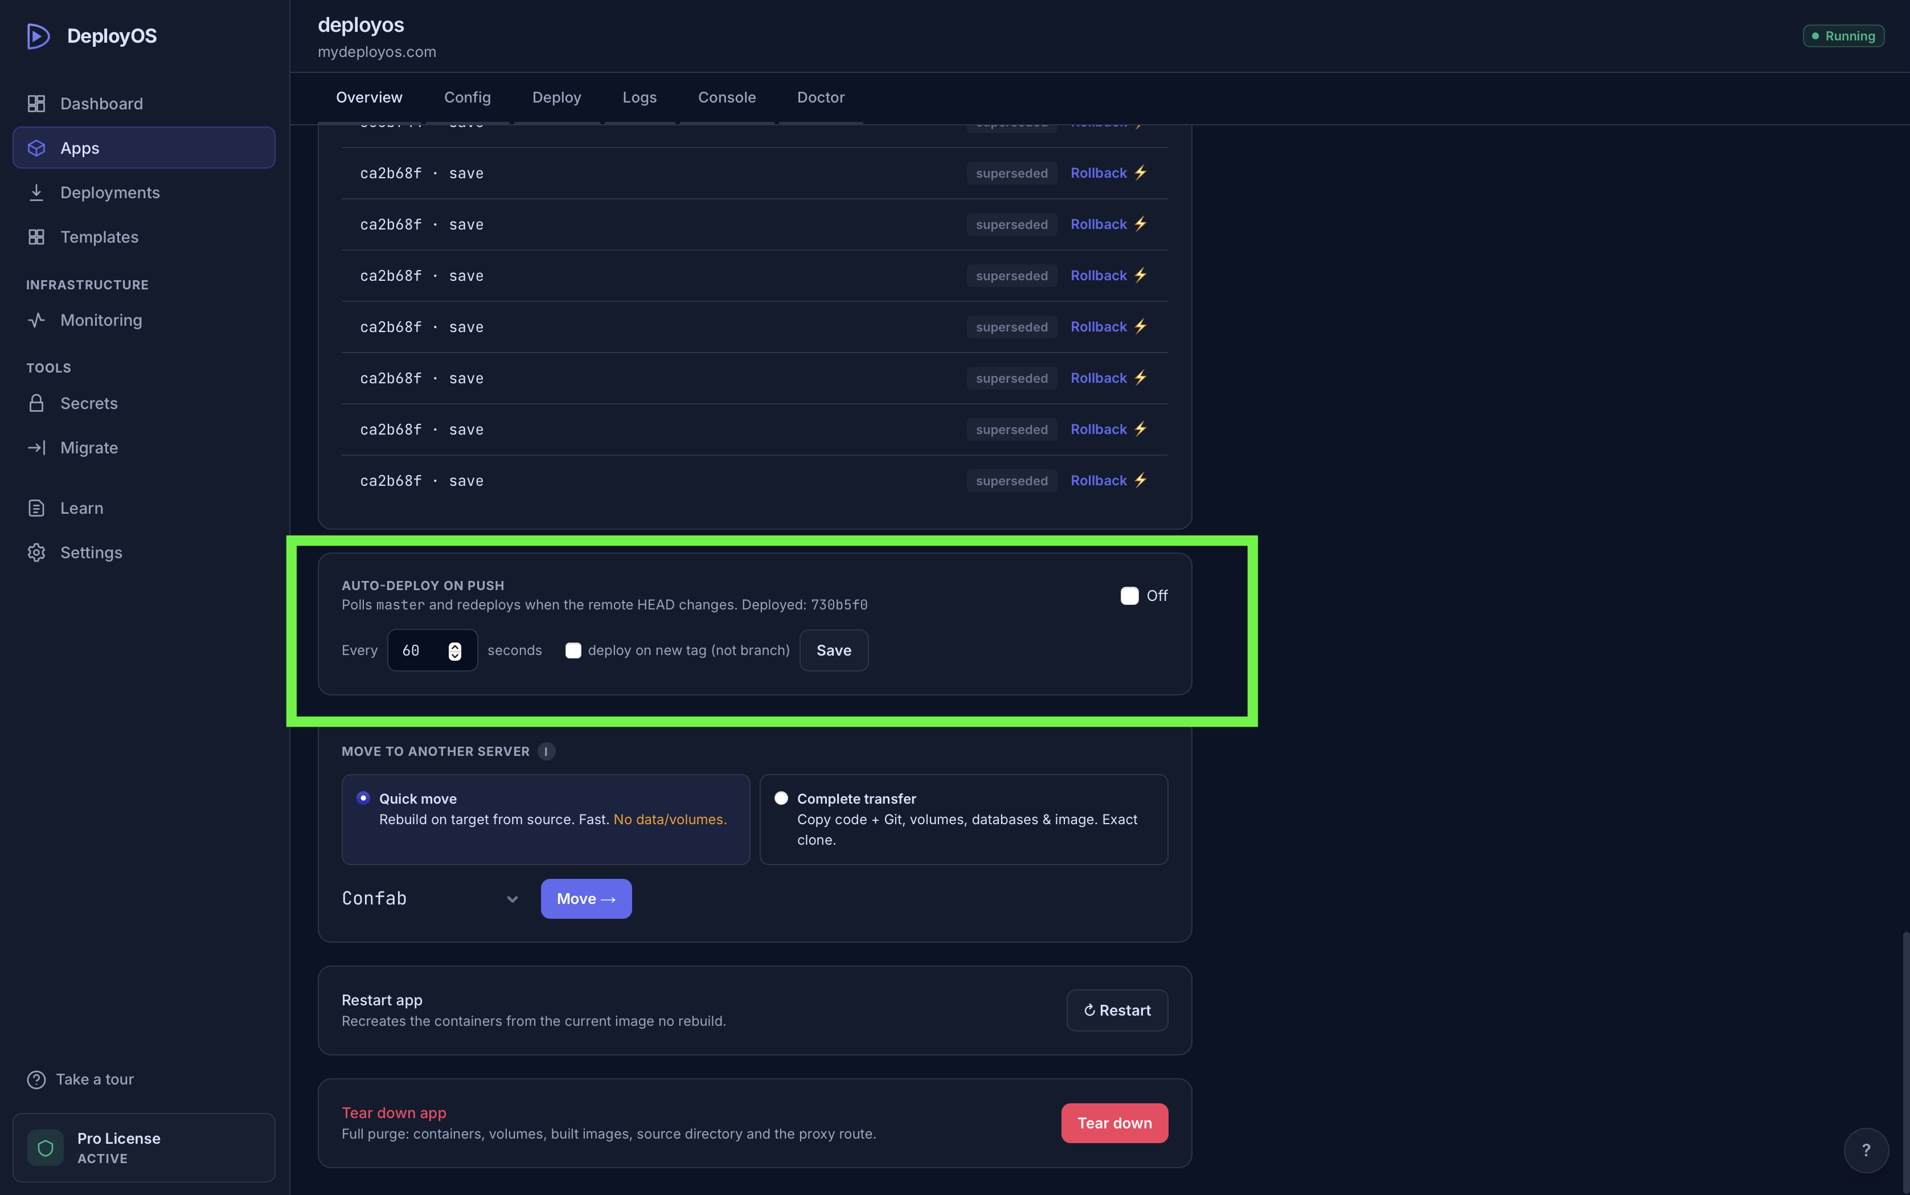Click the Apps cube icon
Screen dimensions: 1910x1195
click(x=36, y=148)
